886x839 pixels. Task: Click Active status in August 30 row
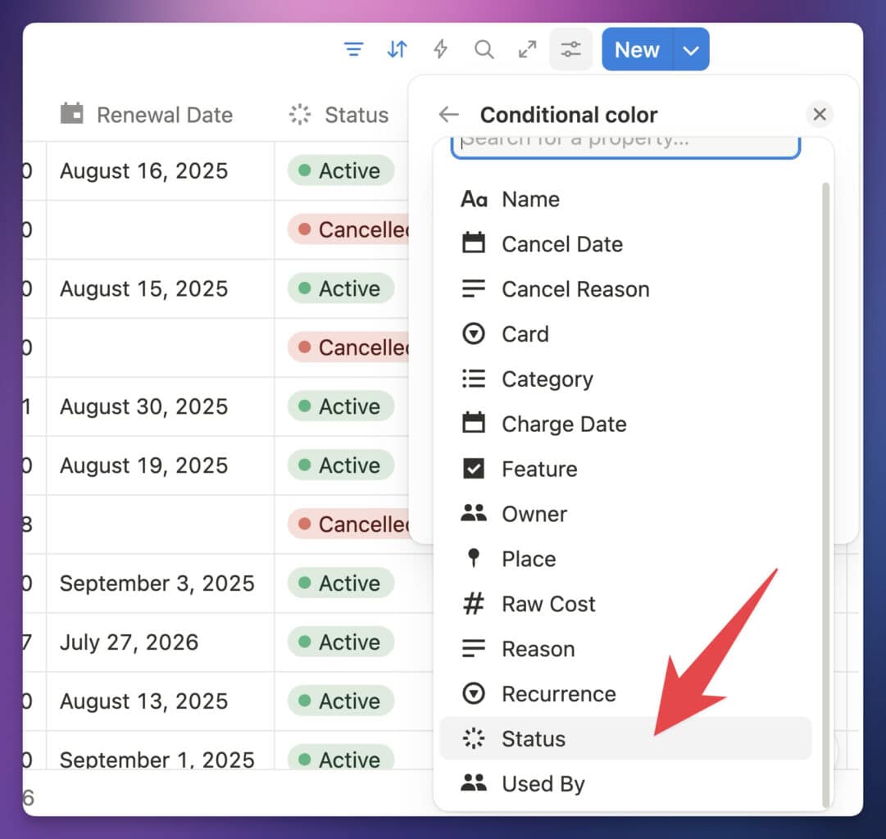[341, 406]
